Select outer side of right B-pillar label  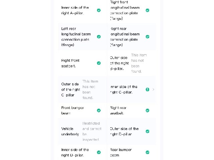pyautogui.click(x=119, y=63)
